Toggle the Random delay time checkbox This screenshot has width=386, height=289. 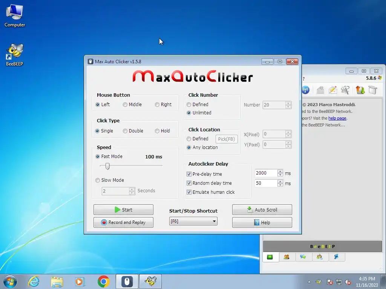(x=189, y=183)
